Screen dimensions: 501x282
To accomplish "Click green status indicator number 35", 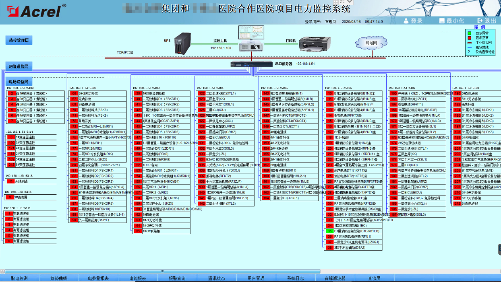I will pos(329,231).
